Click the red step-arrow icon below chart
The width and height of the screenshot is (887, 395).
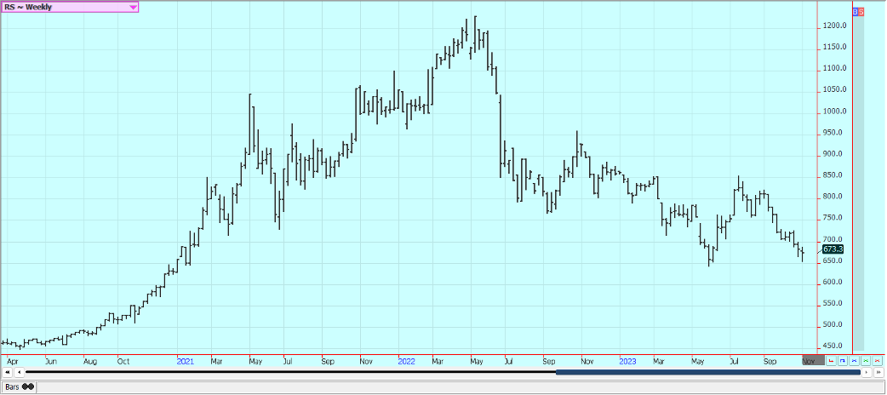click(x=831, y=361)
